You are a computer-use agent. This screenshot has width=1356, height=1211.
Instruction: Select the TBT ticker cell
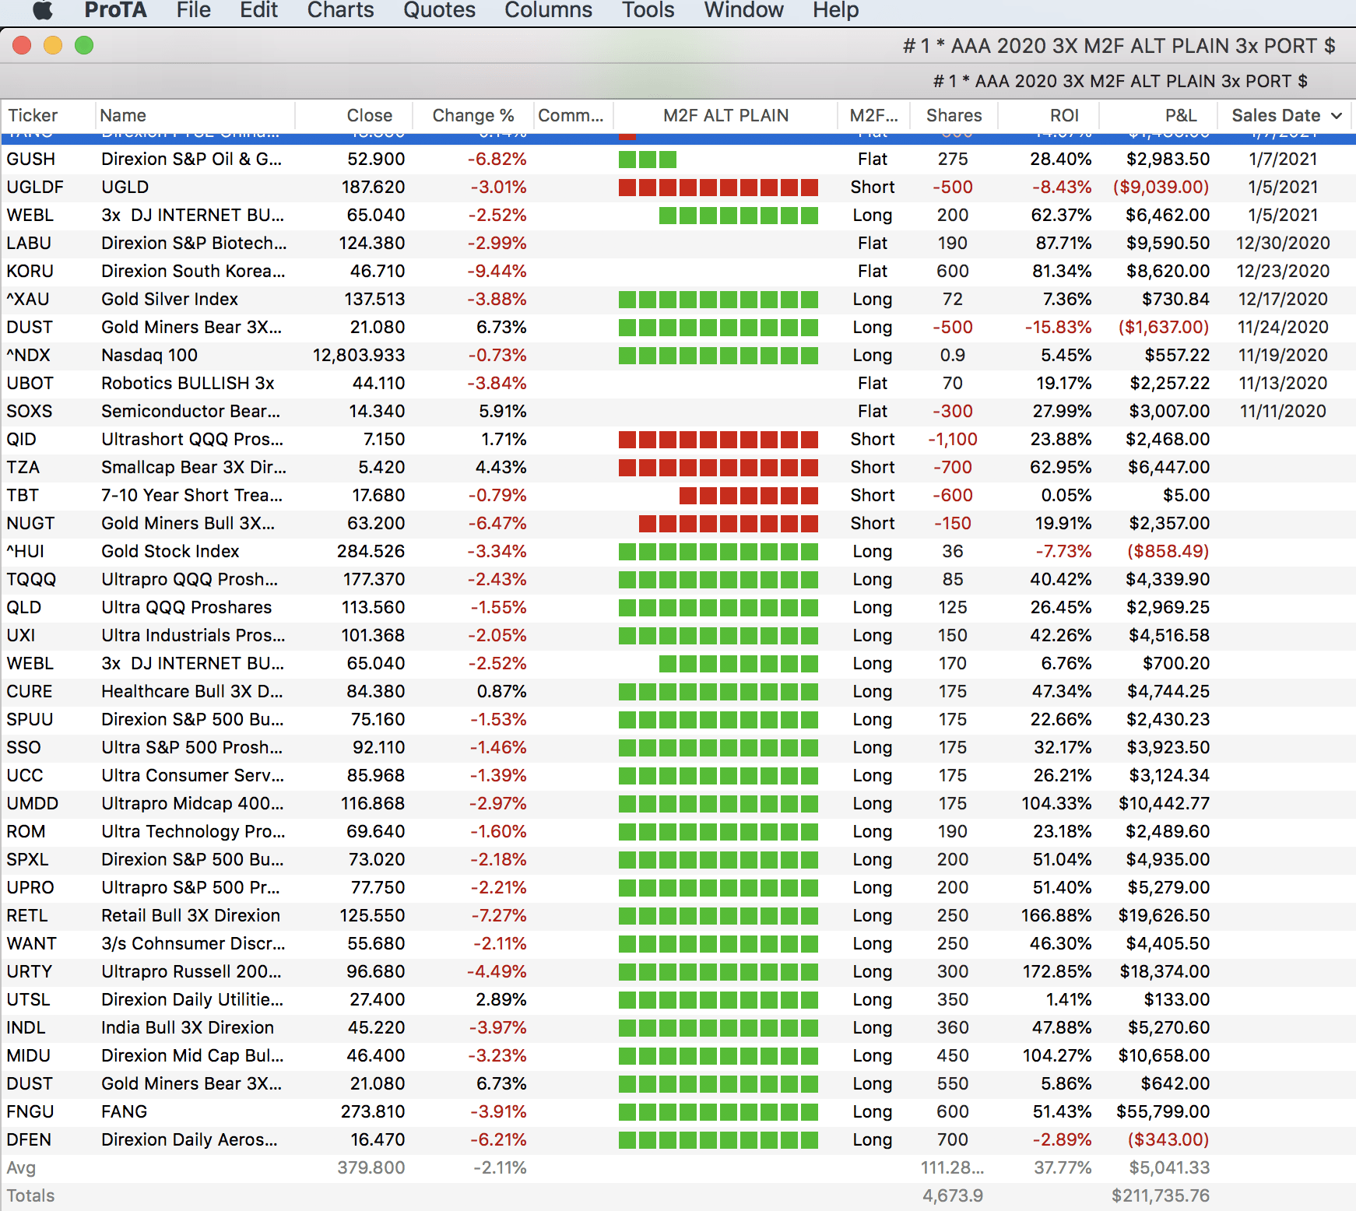[23, 495]
